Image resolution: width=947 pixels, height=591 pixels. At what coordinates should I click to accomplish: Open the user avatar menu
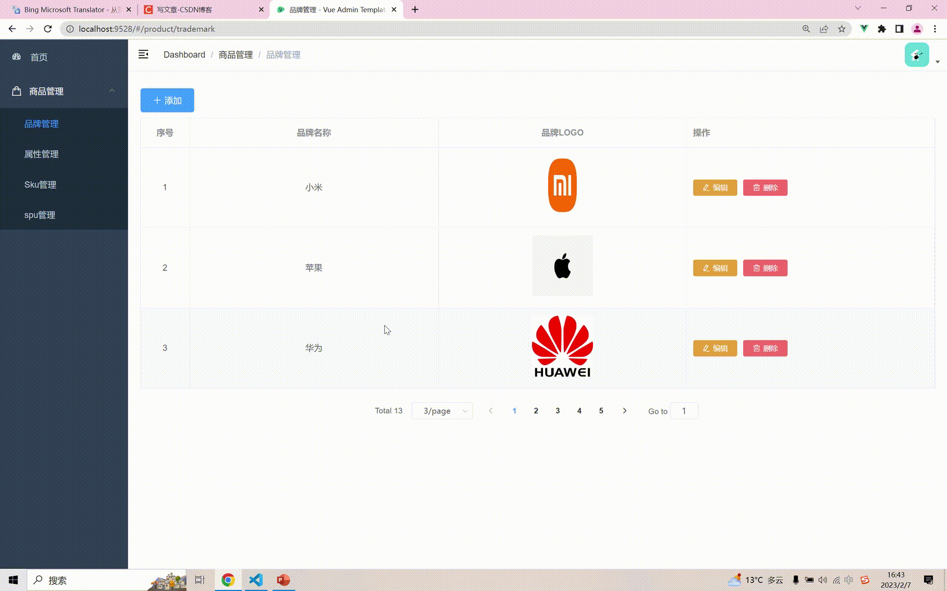click(917, 55)
